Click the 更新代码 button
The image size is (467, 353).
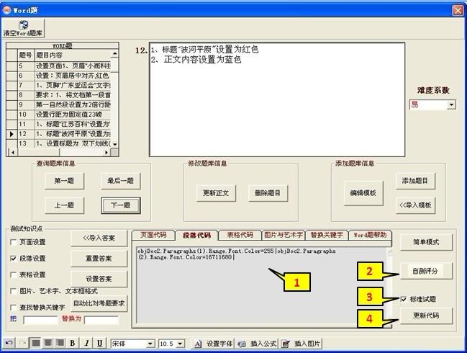pyautogui.click(x=426, y=316)
